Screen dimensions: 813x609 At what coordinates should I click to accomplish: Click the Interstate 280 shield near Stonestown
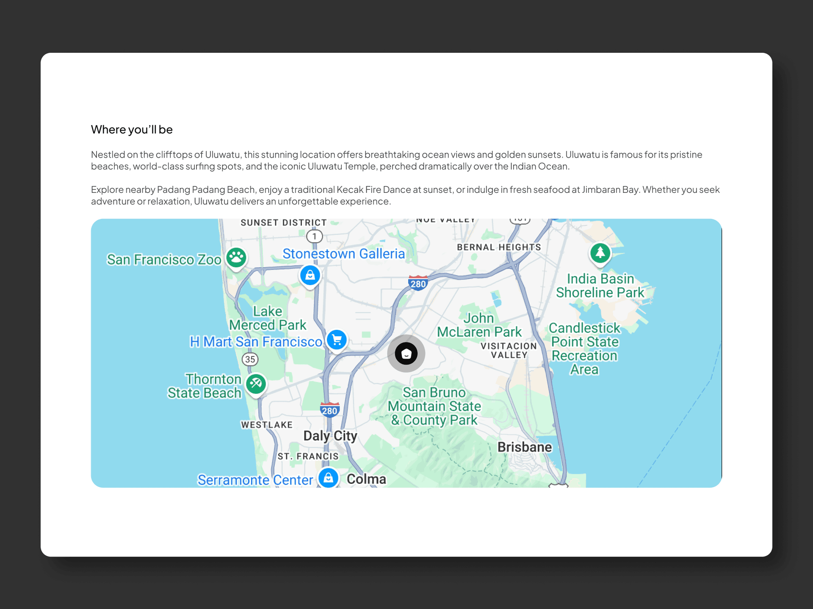click(418, 283)
